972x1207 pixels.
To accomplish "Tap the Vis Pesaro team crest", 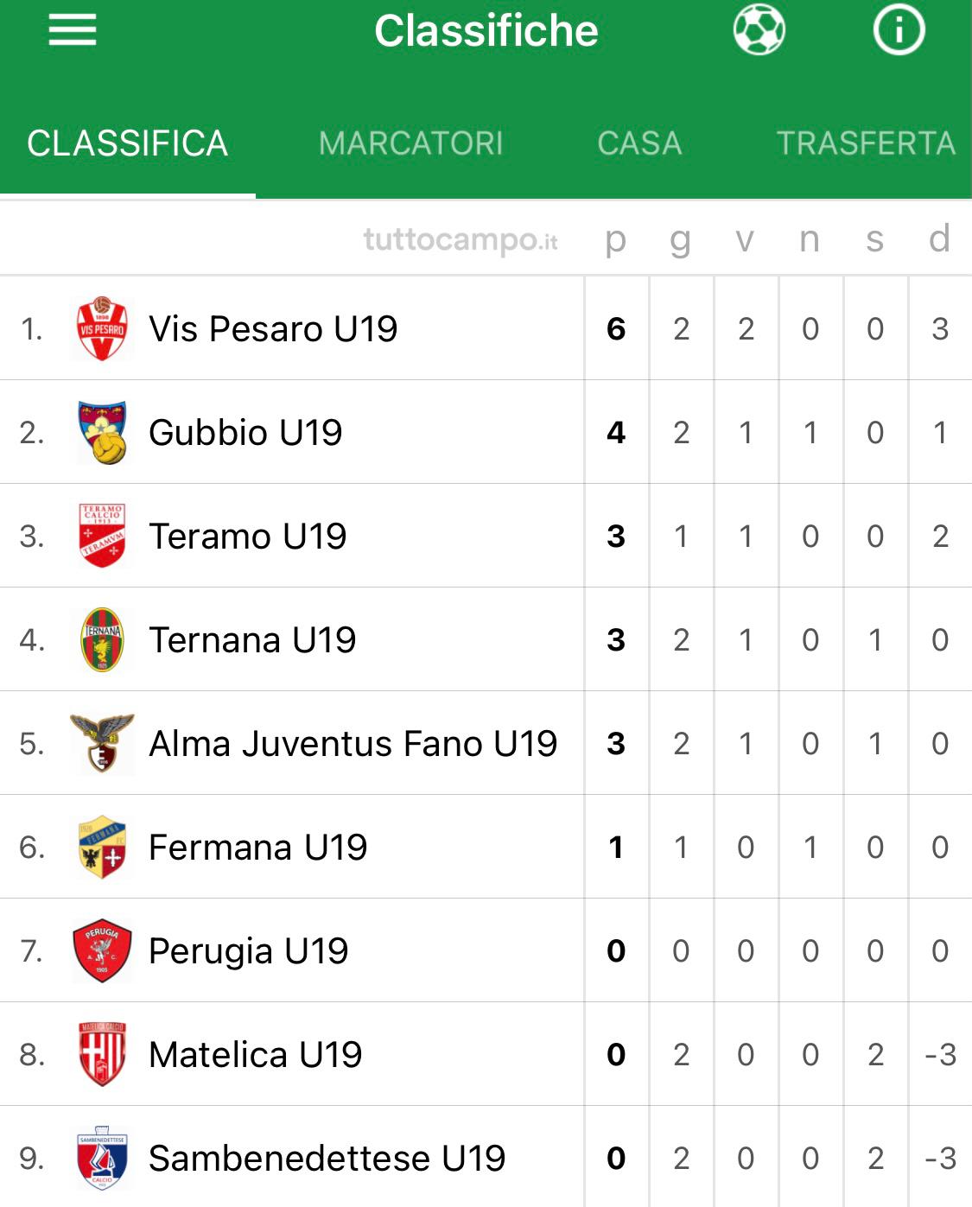I will [102, 328].
